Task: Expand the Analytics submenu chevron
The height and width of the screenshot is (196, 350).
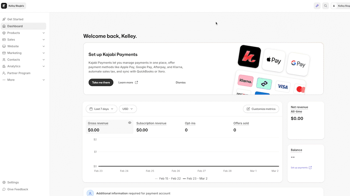Action: click(x=44, y=66)
